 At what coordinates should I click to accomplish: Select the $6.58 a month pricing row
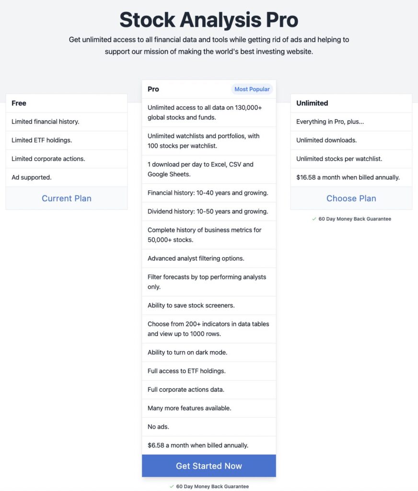(x=198, y=445)
